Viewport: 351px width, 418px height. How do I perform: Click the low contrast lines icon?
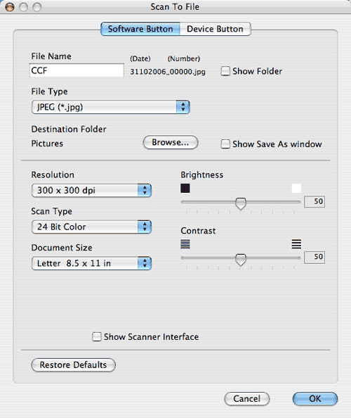tap(185, 244)
